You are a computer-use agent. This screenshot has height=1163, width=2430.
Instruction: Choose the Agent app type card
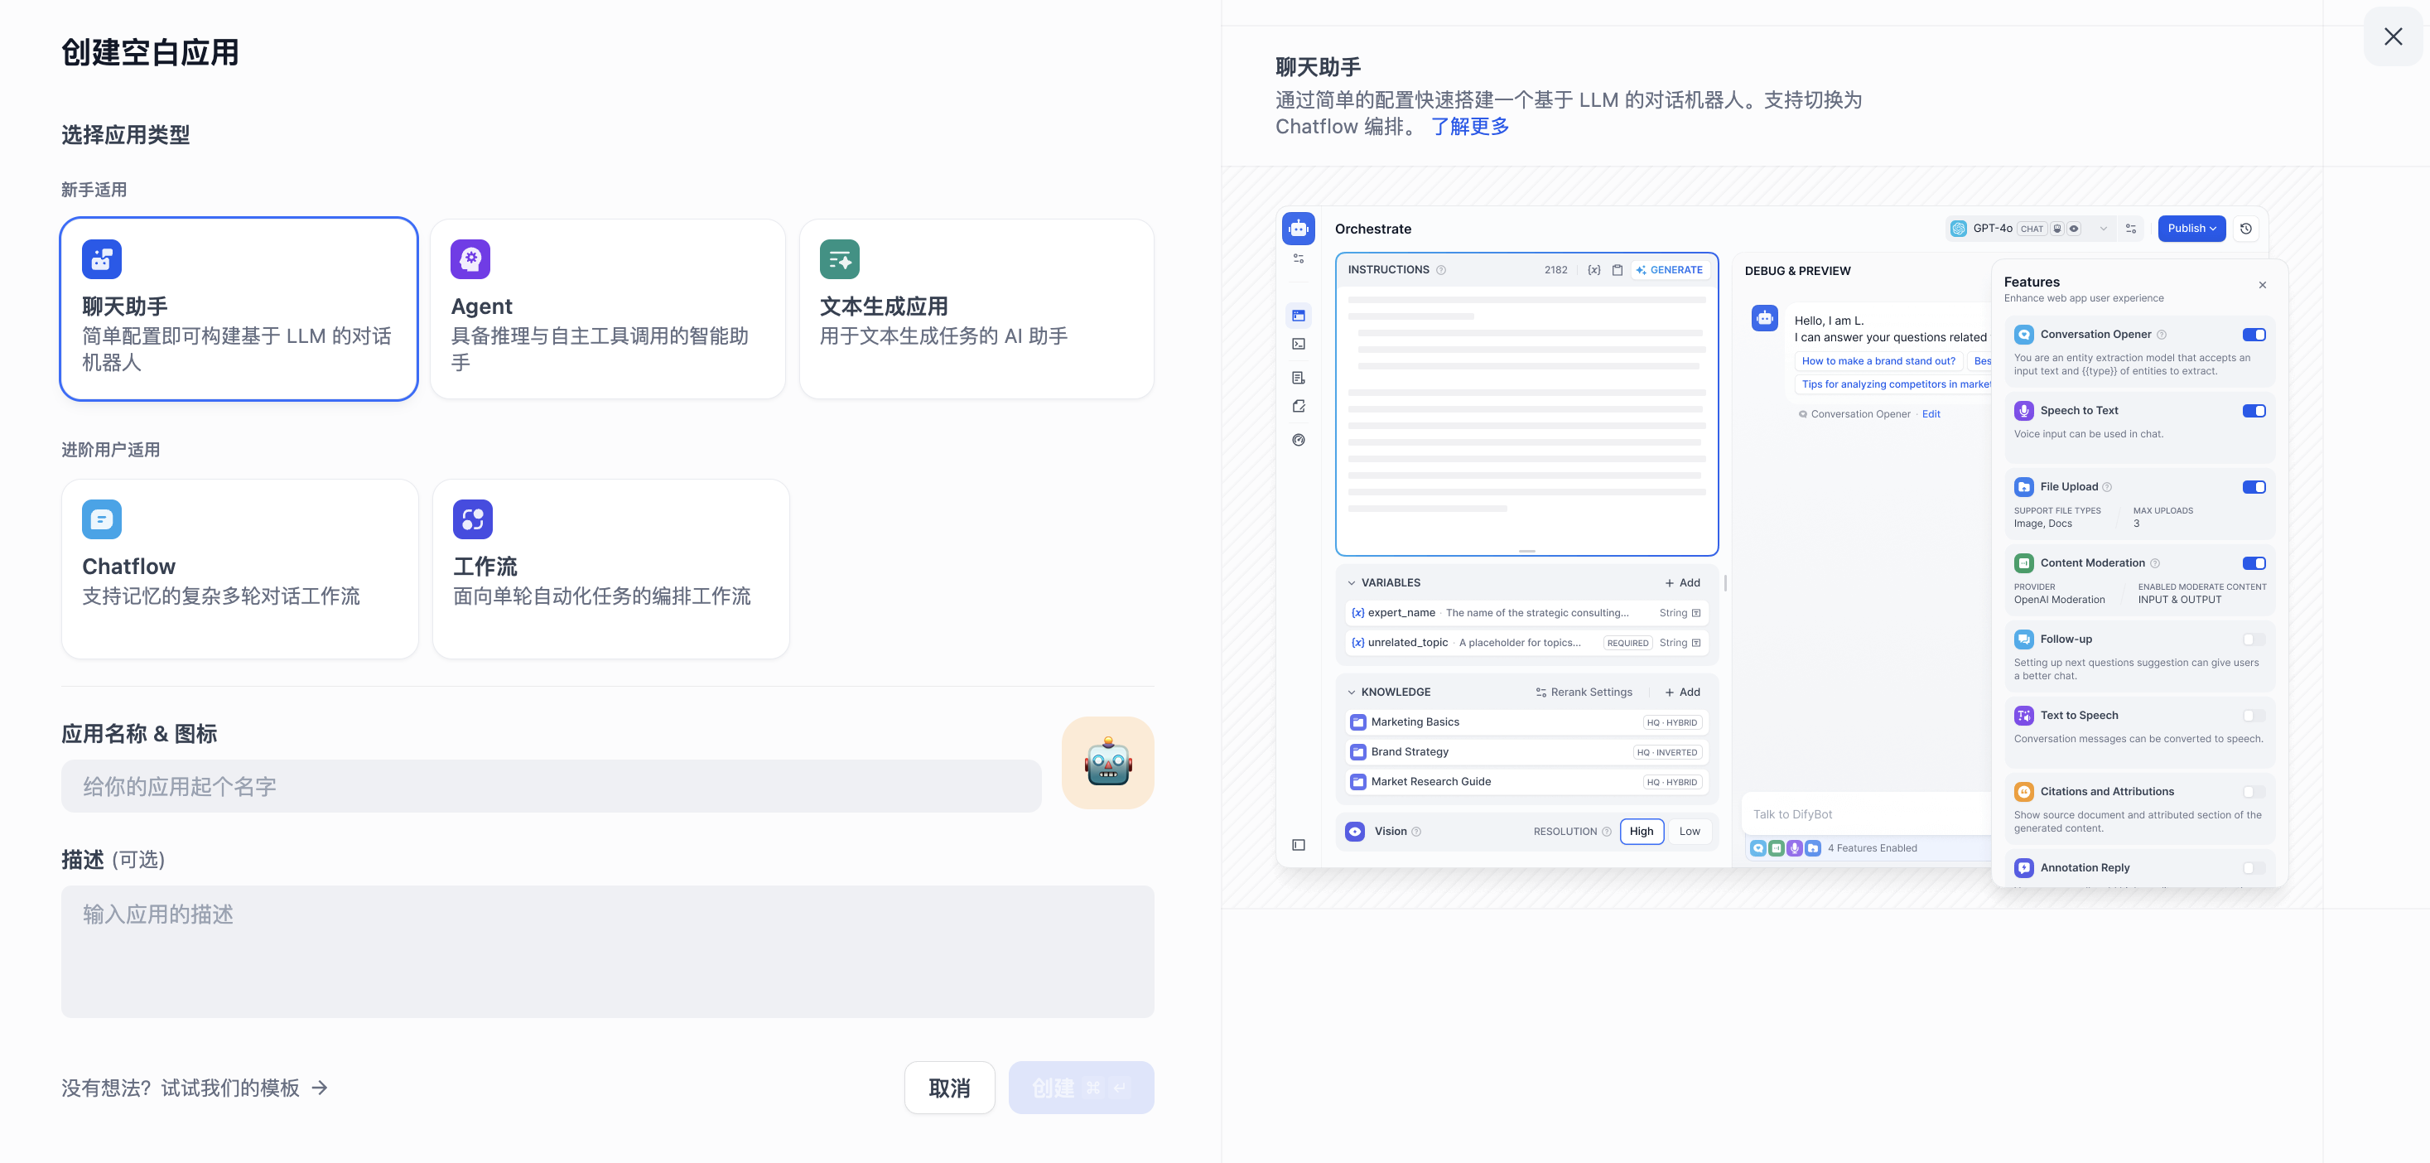point(608,309)
